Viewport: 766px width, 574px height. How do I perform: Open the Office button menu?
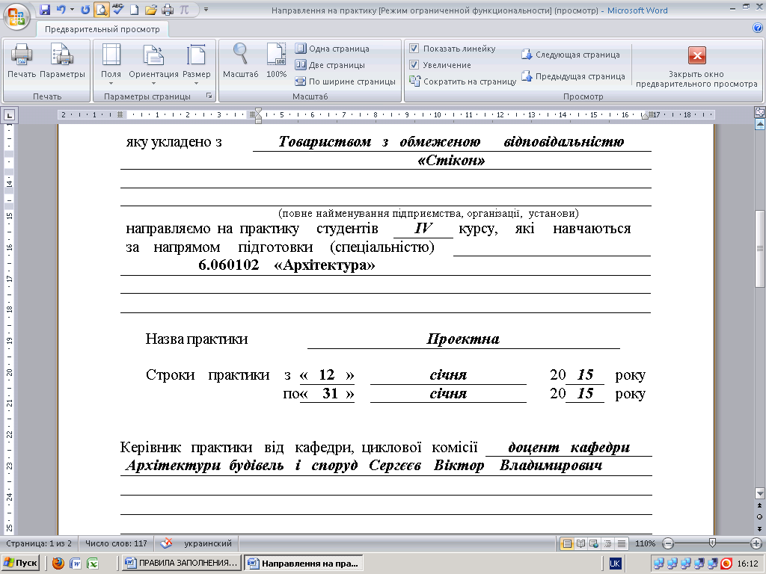pos(16,16)
